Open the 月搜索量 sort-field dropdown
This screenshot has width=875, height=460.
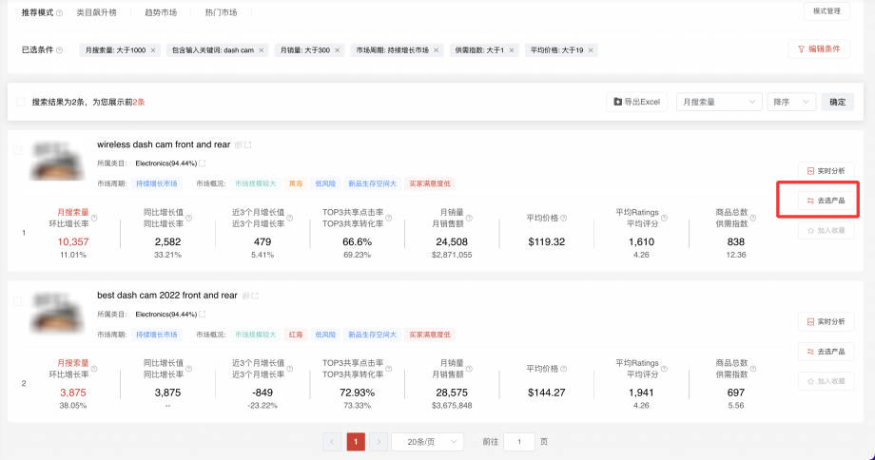[719, 102]
